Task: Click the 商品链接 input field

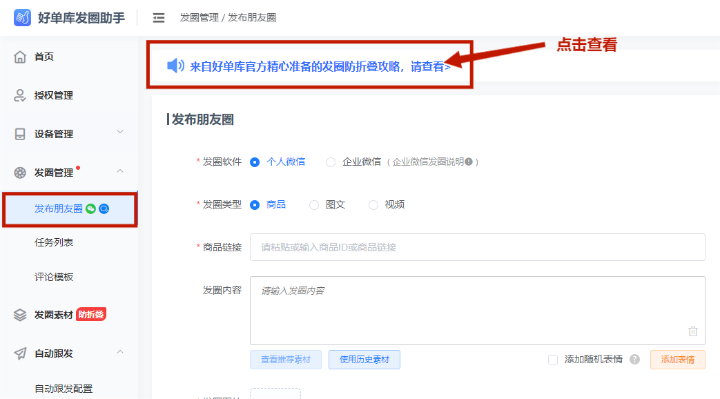Action: 478,247
